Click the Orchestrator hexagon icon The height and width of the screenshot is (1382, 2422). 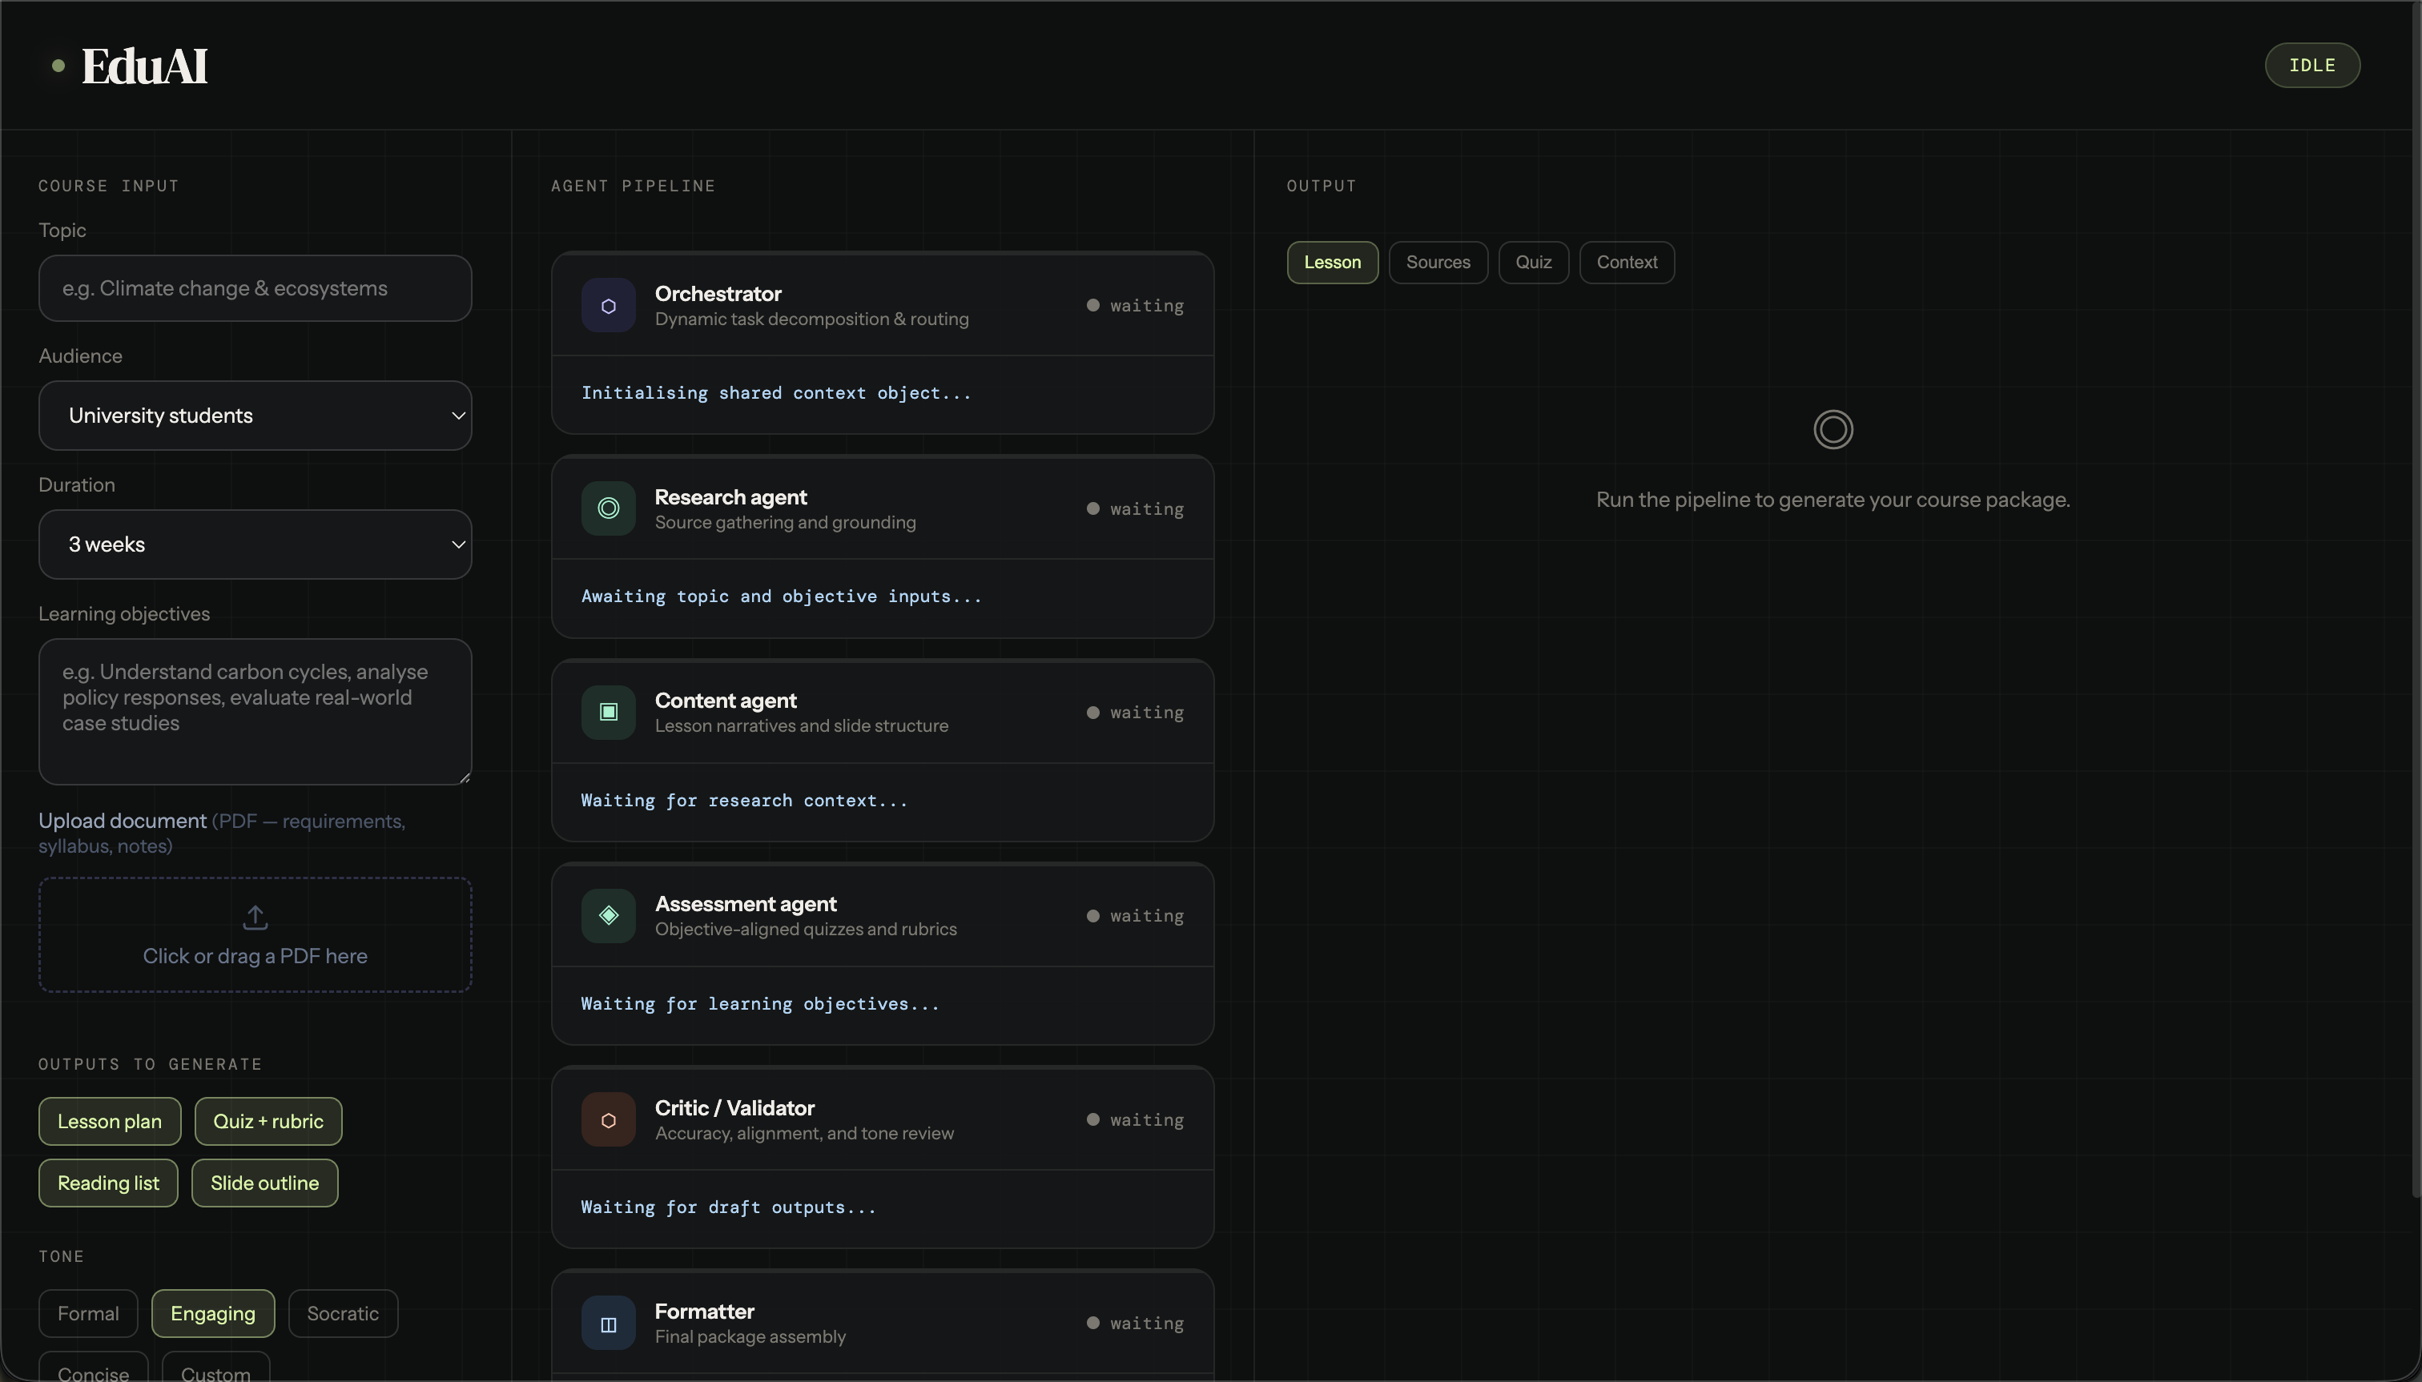point(608,306)
